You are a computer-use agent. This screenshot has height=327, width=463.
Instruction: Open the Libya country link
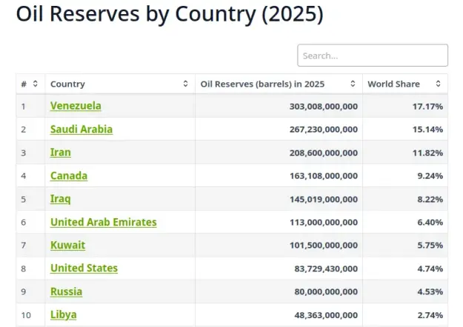64,315
